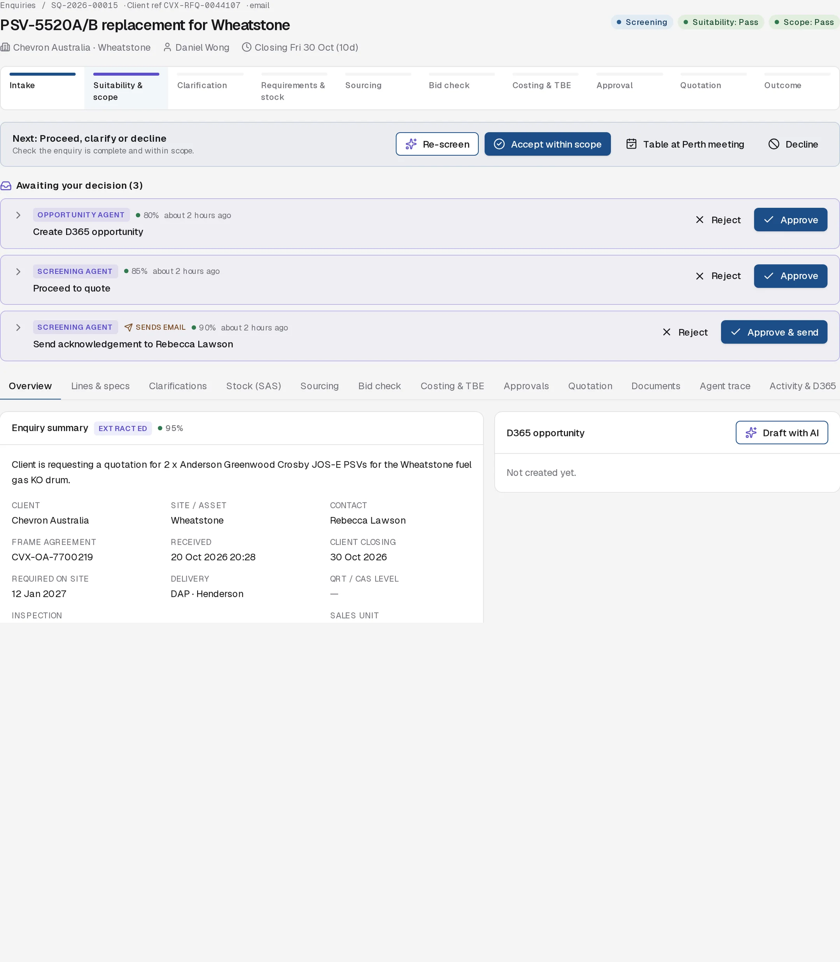Expand the Send acknowledgement to Rebecca Lawson row
Viewport: 840px width, 962px height.
pyautogui.click(x=18, y=327)
